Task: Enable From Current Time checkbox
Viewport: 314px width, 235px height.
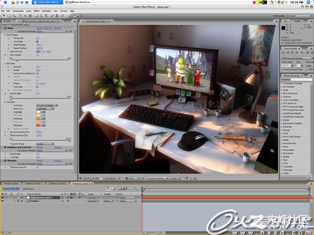Action: coord(283,69)
